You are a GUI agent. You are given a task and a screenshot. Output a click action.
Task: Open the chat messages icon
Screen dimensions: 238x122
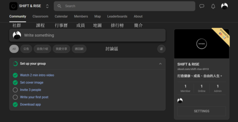tap(202, 6)
